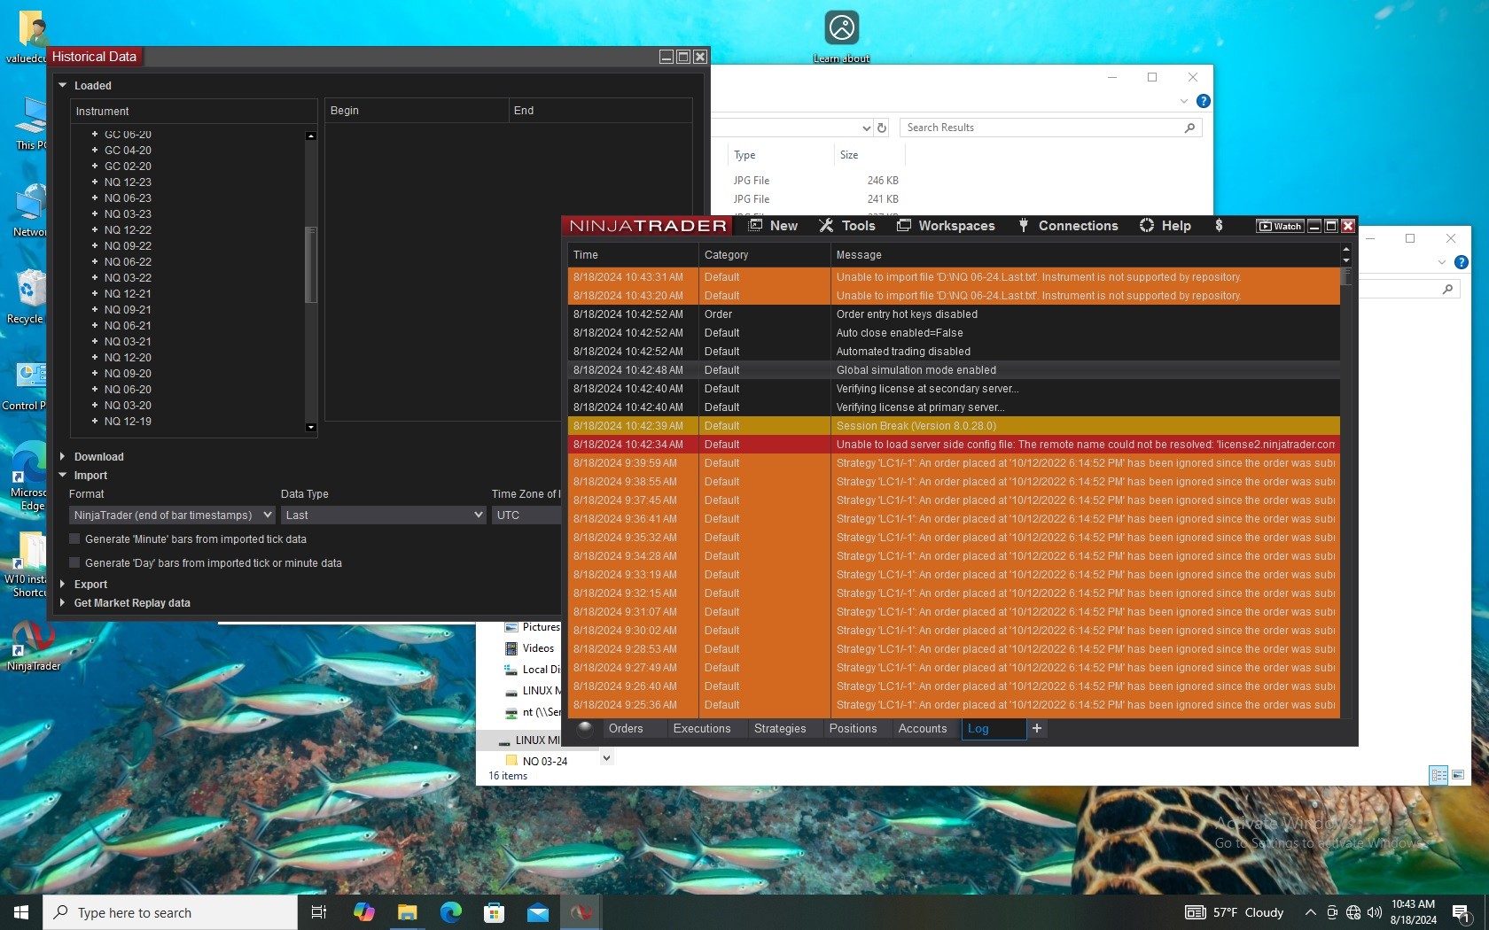Open the NinjaTrader Help menu
This screenshot has height=930, width=1489.
click(x=1165, y=226)
